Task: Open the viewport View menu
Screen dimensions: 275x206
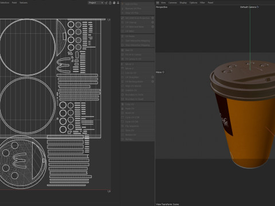Action: coord(163,3)
